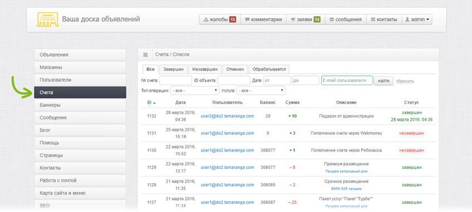Open Услуга filter dropdown

(261, 90)
